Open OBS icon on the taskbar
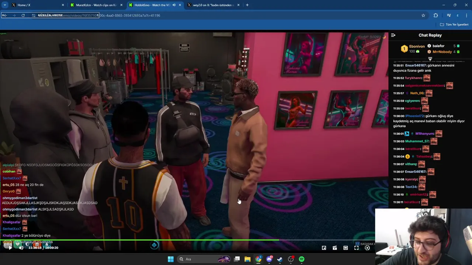 tap(291, 259)
